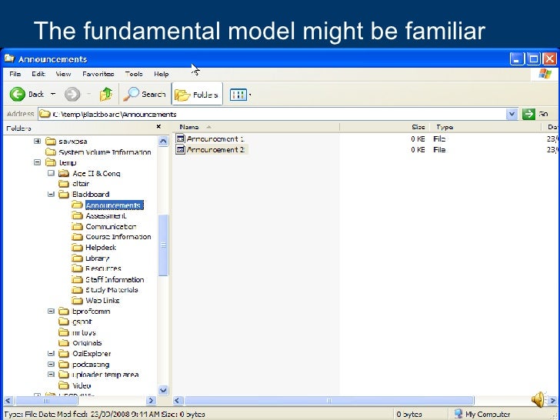Select the Staff Information folder icon
This screenshot has height=420, width=560.
[77, 279]
